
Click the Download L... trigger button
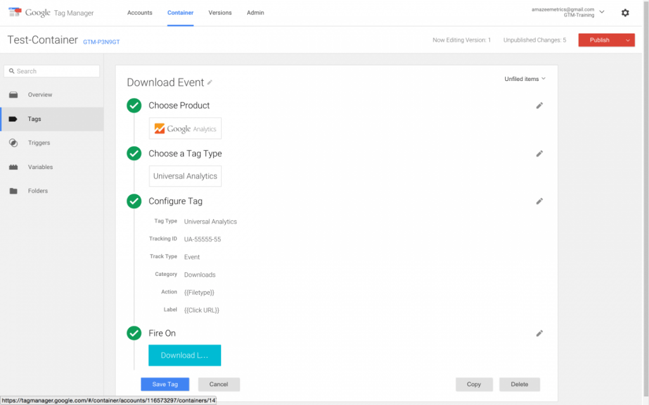pos(184,356)
